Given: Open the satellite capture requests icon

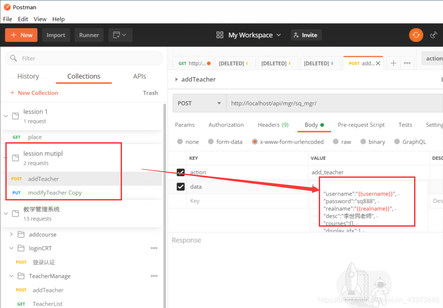Looking at the screenshot, I should pos(434,35).
